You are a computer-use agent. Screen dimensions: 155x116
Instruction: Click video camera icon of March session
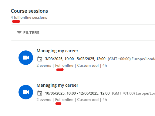click(x=26, y=58)
